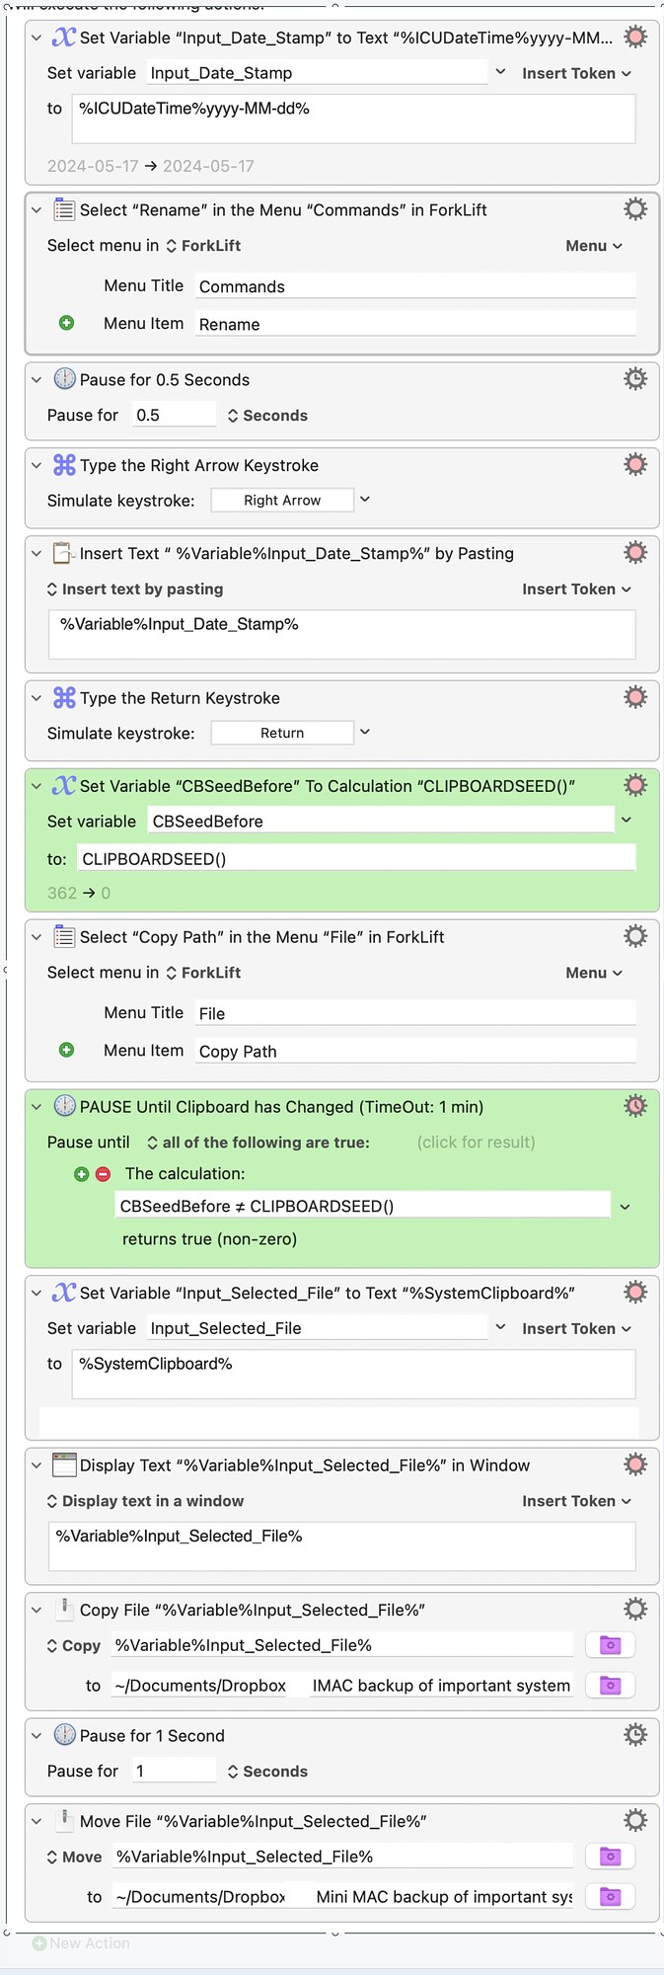The height and width of the screenshot is (1975, 664).
Task: Click purple folder button beside Move destination path
Action: pos(611,1897)
